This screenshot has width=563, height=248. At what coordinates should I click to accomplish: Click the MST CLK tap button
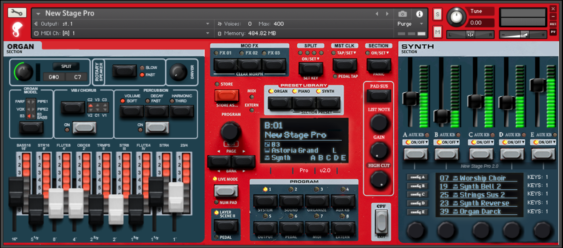[x=344, y=65]
